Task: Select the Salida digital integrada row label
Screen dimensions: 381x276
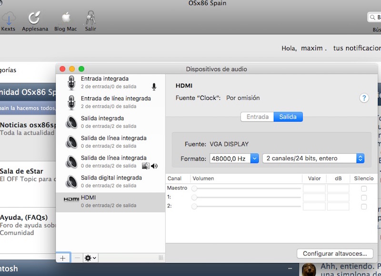Action: coord(111,178)
